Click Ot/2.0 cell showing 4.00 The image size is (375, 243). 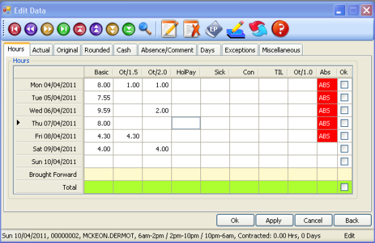(x=157, y=148)
